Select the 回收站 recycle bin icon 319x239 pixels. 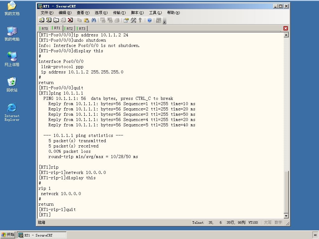coord(12,85)
